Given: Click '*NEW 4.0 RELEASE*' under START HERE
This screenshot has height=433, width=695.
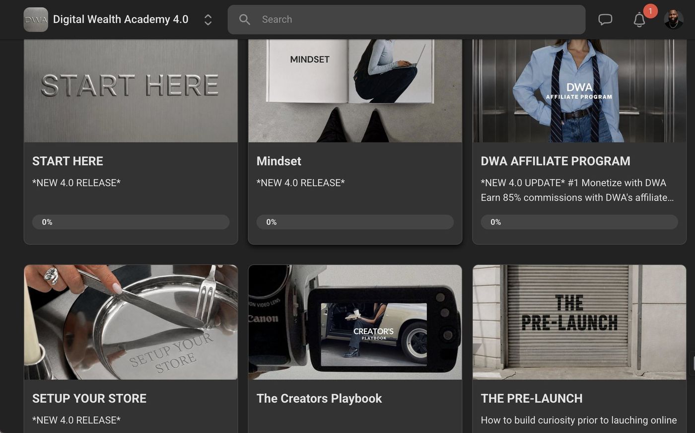Looking at the screenshot, I should click(x=76, y=183).
